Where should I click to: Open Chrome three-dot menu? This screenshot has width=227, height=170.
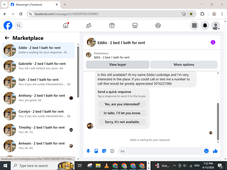pos(222,14)
